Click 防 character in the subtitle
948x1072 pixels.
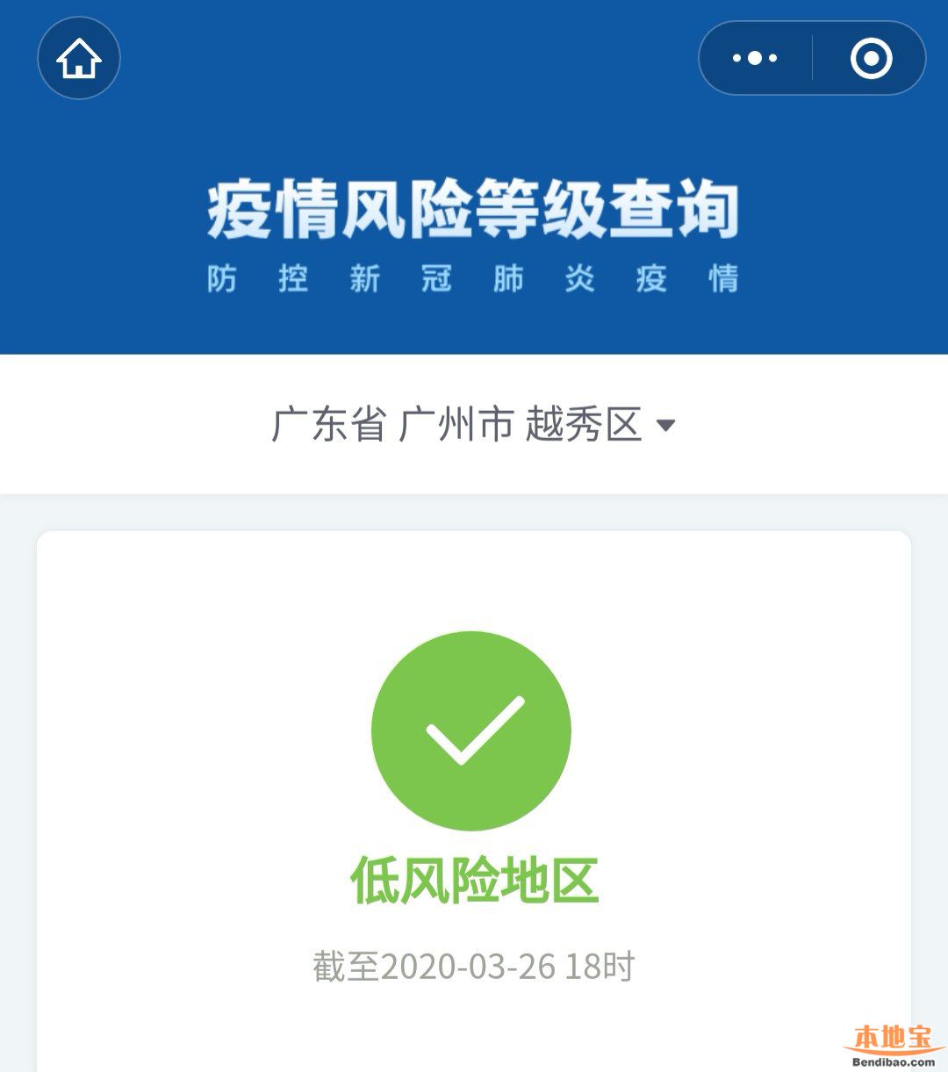[222, 279]
